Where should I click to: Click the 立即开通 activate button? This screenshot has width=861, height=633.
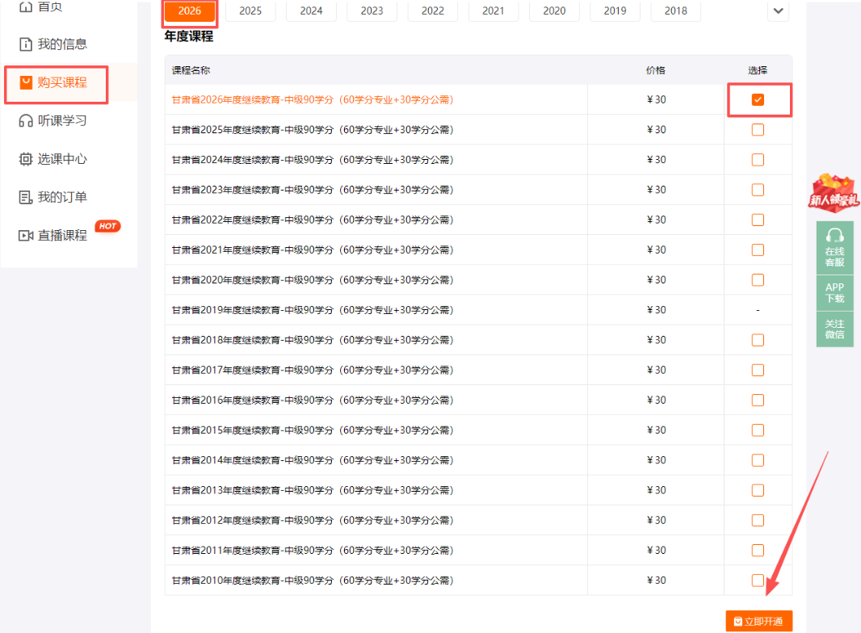[758, 621]
